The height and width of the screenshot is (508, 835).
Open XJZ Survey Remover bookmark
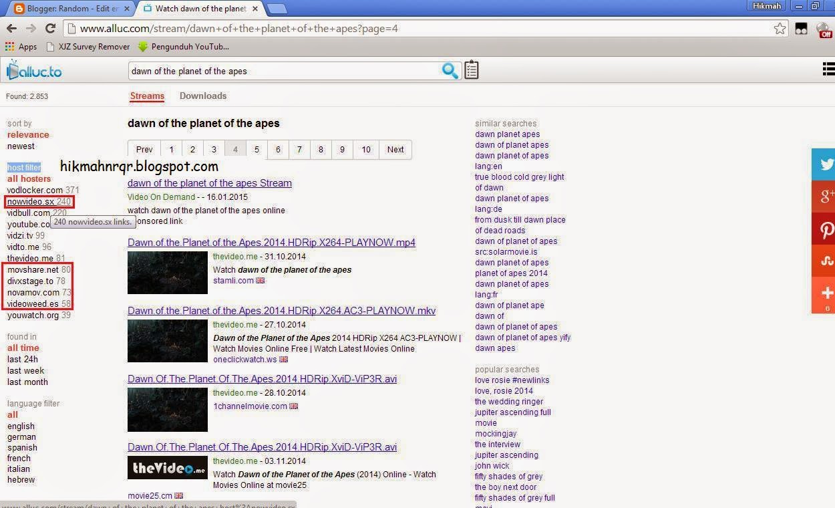[x=88, y=47]
